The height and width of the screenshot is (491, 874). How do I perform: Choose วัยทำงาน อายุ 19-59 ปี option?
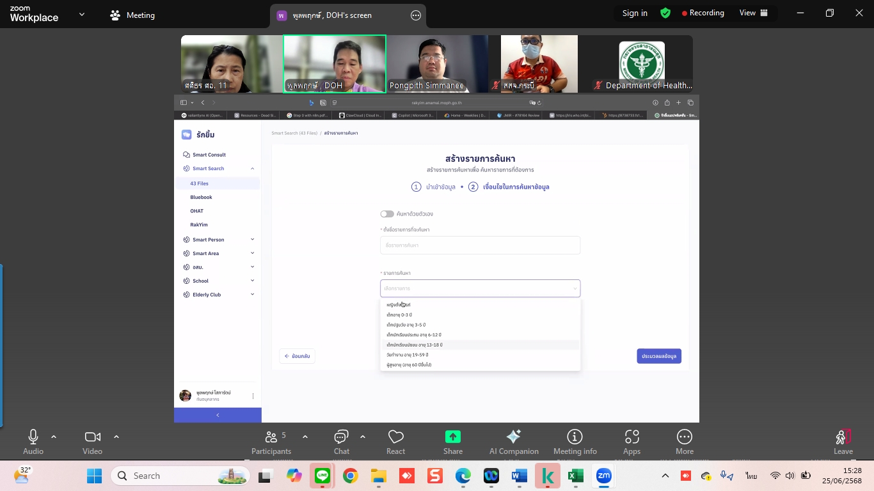[x=480, y=355]
